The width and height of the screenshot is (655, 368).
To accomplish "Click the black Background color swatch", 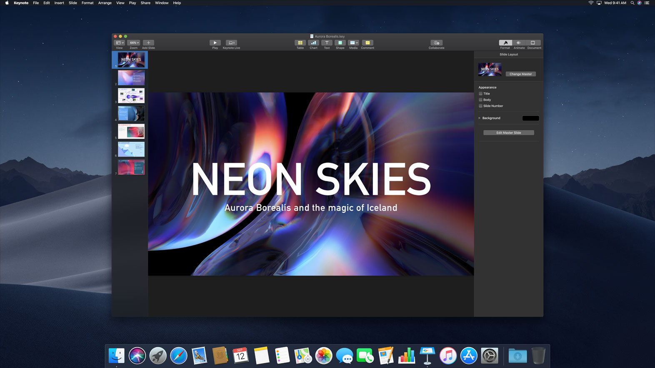I will point(530,118).
